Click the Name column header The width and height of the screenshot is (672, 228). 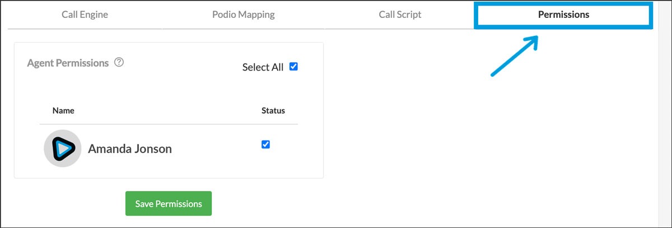click(63, 111)
